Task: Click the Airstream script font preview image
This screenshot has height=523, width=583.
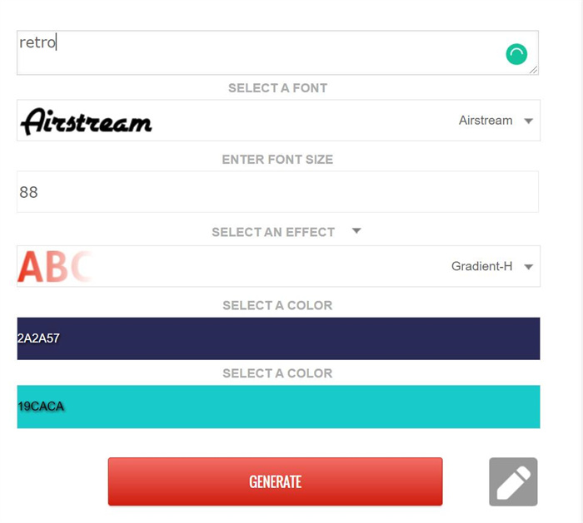Action: point(87,121)
